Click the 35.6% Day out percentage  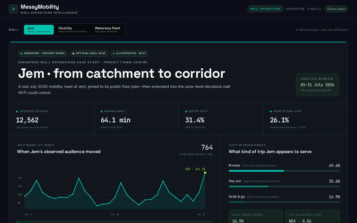(334, 181)
